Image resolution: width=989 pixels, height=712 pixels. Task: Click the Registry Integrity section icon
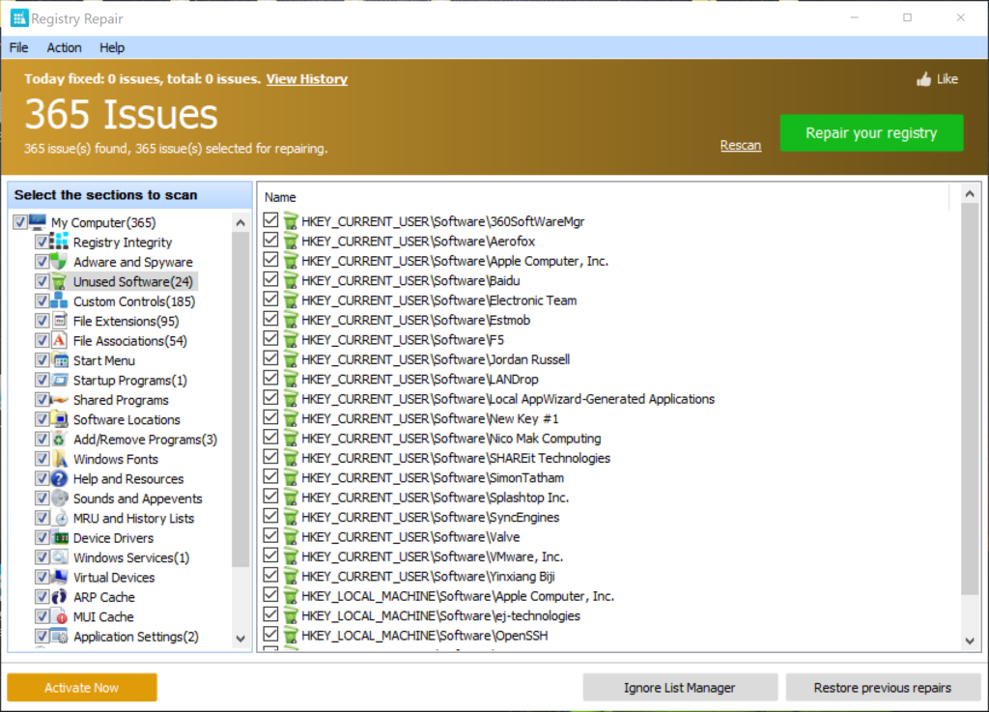[60, 242]
